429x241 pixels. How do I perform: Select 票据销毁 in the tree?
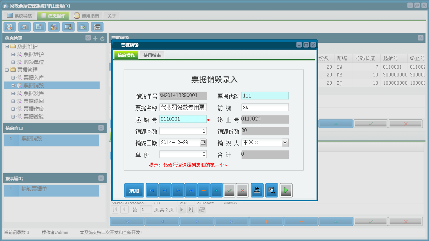click(x=33, y=85)
